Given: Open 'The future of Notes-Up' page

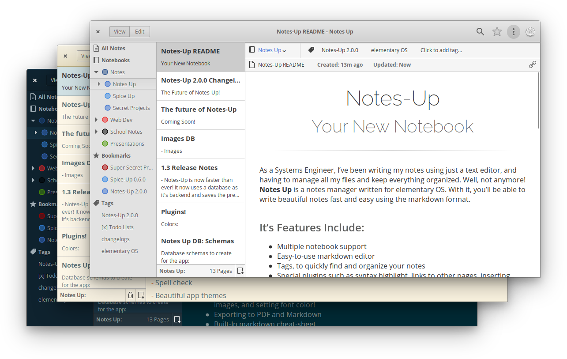Looking at the screenshot, I should pos(201,115).
